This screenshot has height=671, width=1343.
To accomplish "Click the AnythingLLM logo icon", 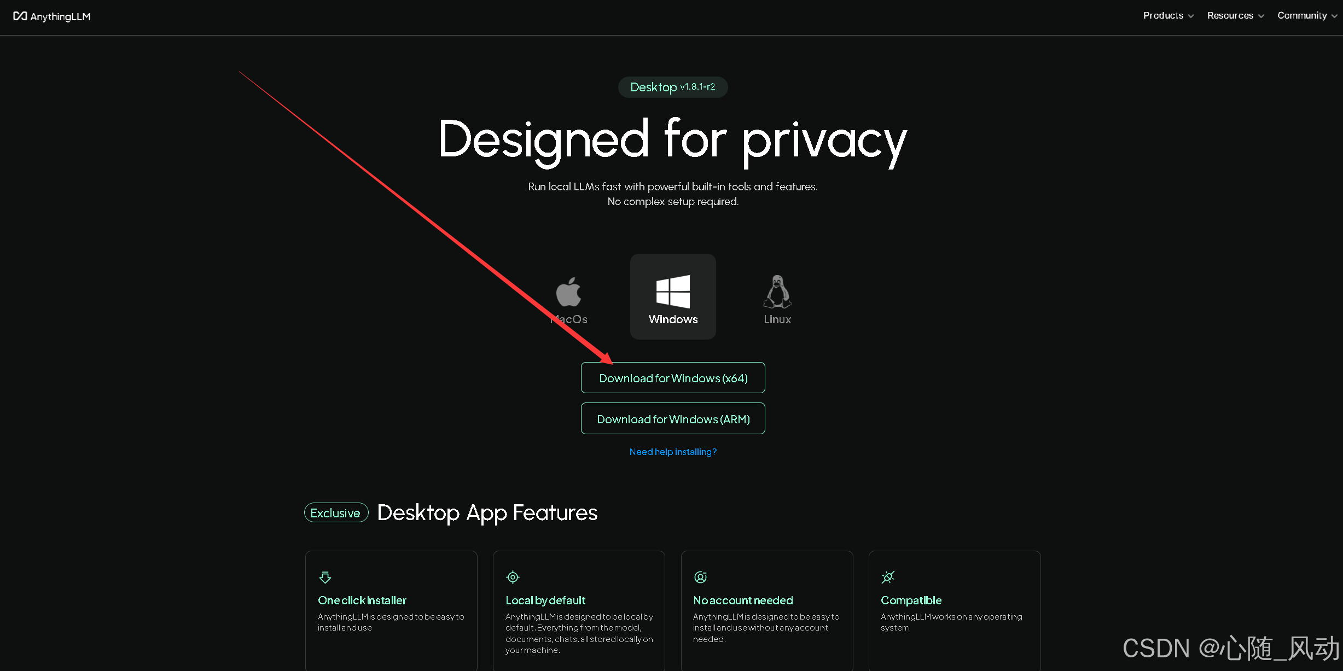I will click(20, 16).
